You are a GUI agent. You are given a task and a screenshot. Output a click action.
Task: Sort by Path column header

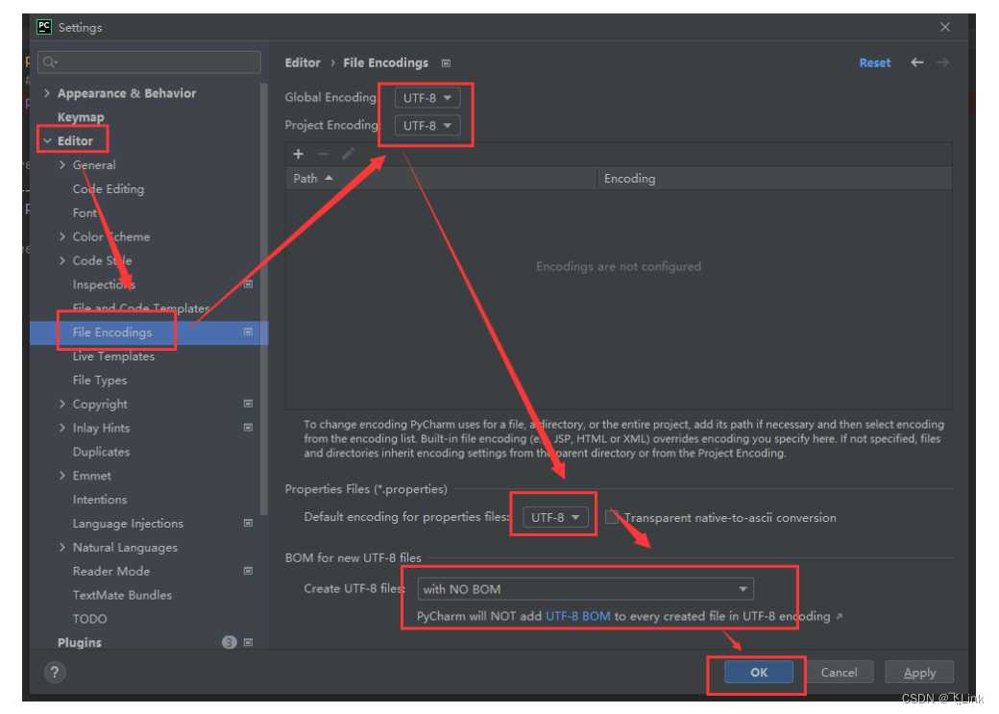tap(440, 179)
